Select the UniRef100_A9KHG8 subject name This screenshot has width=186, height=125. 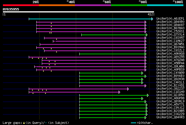coord(170,54)
